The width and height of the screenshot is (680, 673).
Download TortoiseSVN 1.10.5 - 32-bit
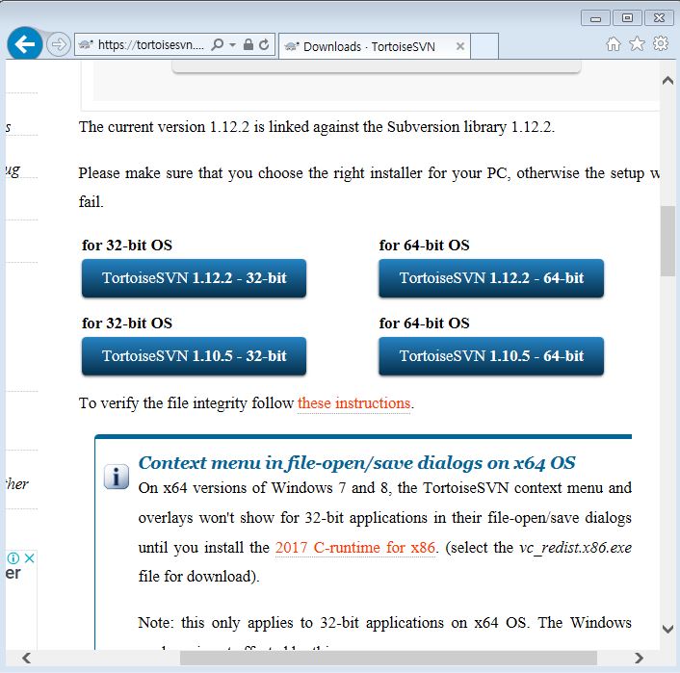pos(194,356)
